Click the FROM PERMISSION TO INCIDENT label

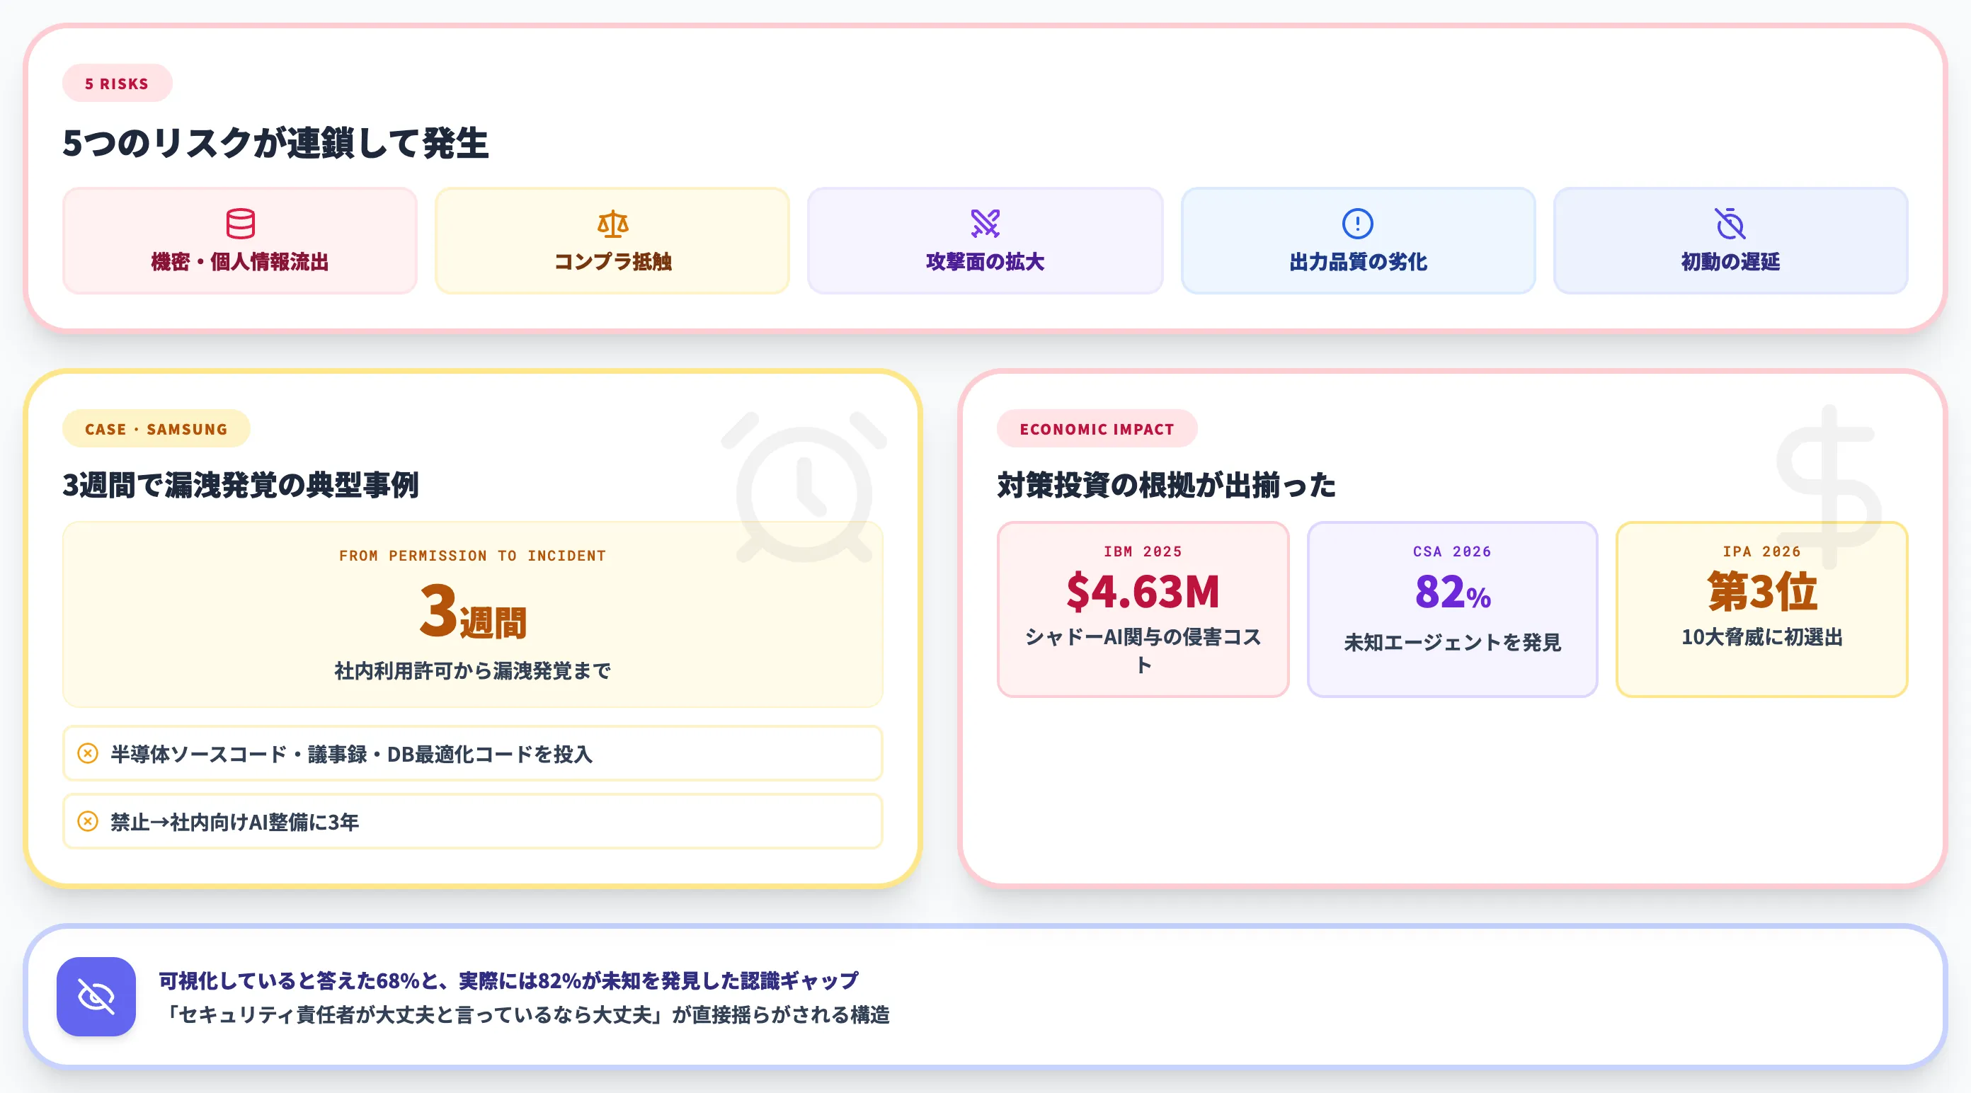click(x=473, y=555)
